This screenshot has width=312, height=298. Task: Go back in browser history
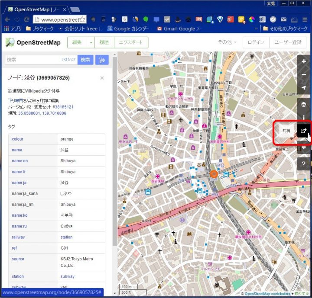7,19
